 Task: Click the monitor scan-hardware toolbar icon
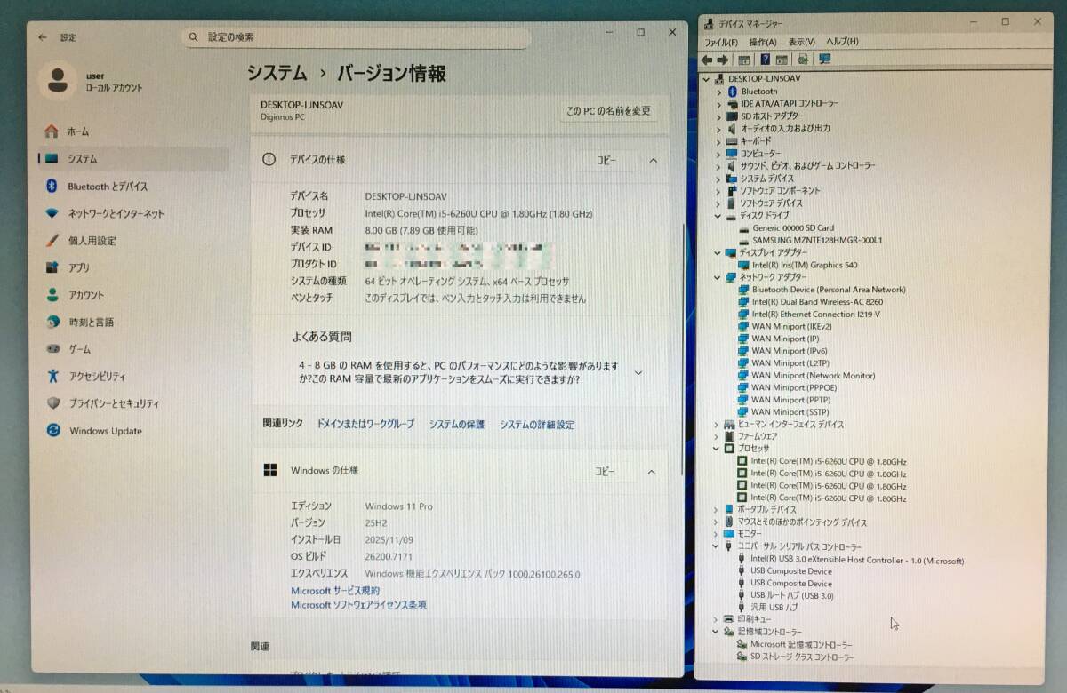tap(825, 60)
